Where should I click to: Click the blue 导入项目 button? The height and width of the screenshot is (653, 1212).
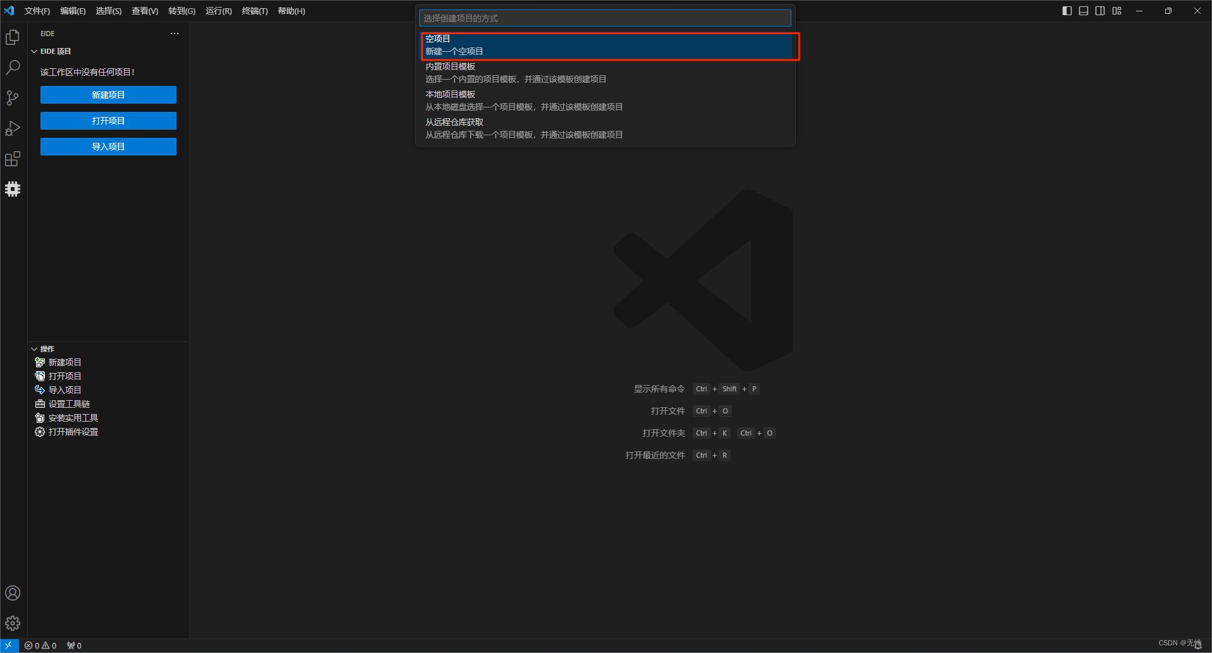(x=108, y=147)
